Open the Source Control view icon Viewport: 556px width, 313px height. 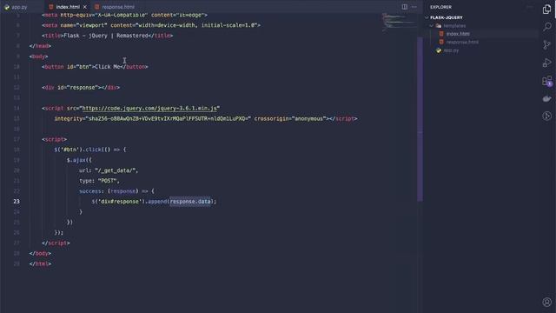(x=546, y=44)
